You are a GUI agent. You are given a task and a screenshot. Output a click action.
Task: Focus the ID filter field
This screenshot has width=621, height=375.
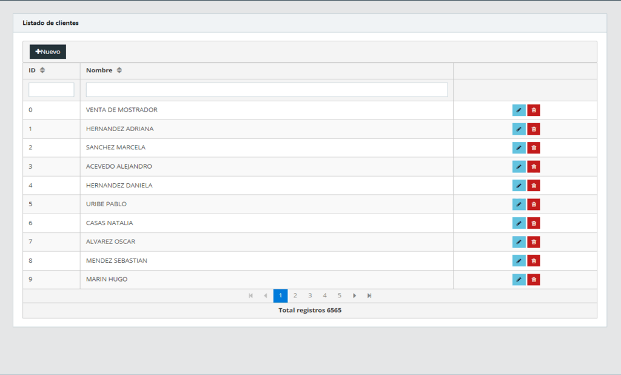(52, 90)
